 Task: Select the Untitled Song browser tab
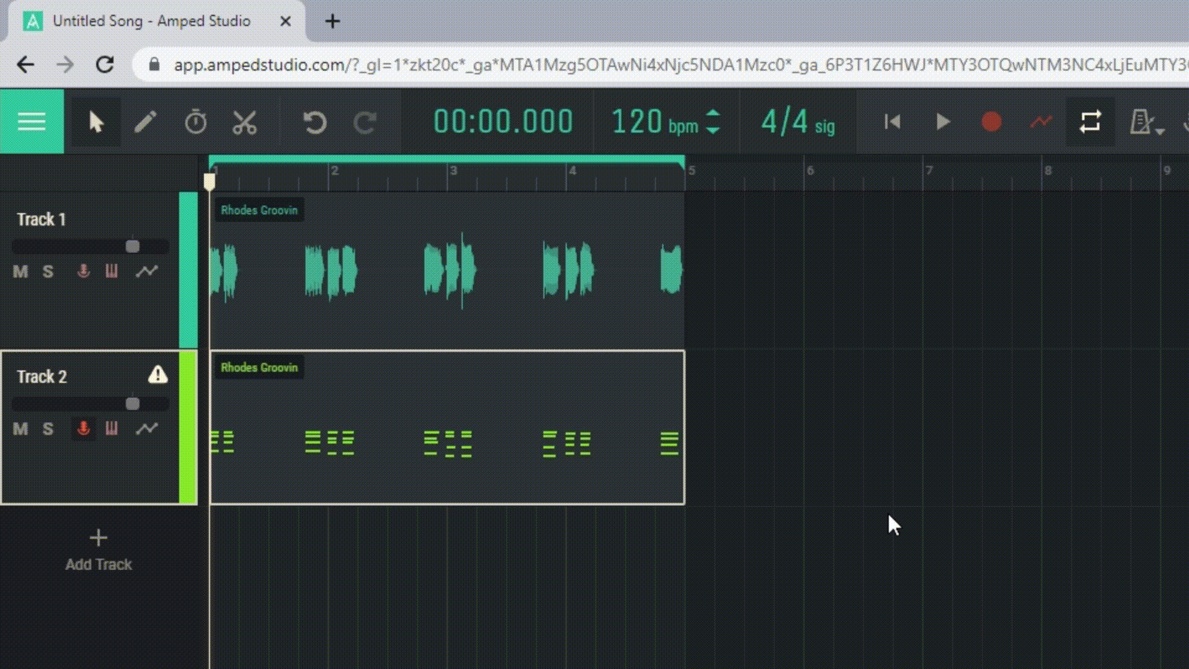click(x=151, y=20)
